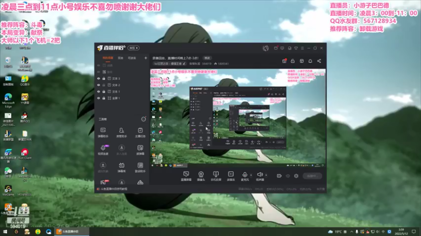The width and height of the screenshot is (421, 236).
Task: Hide the 文本 3 source with the eye icon
Action: pos(98,78)
